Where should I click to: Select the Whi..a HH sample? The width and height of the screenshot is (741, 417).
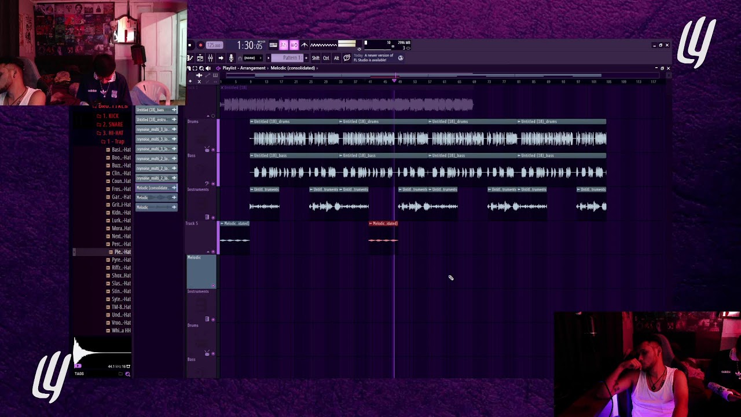[x=119, y=331]
